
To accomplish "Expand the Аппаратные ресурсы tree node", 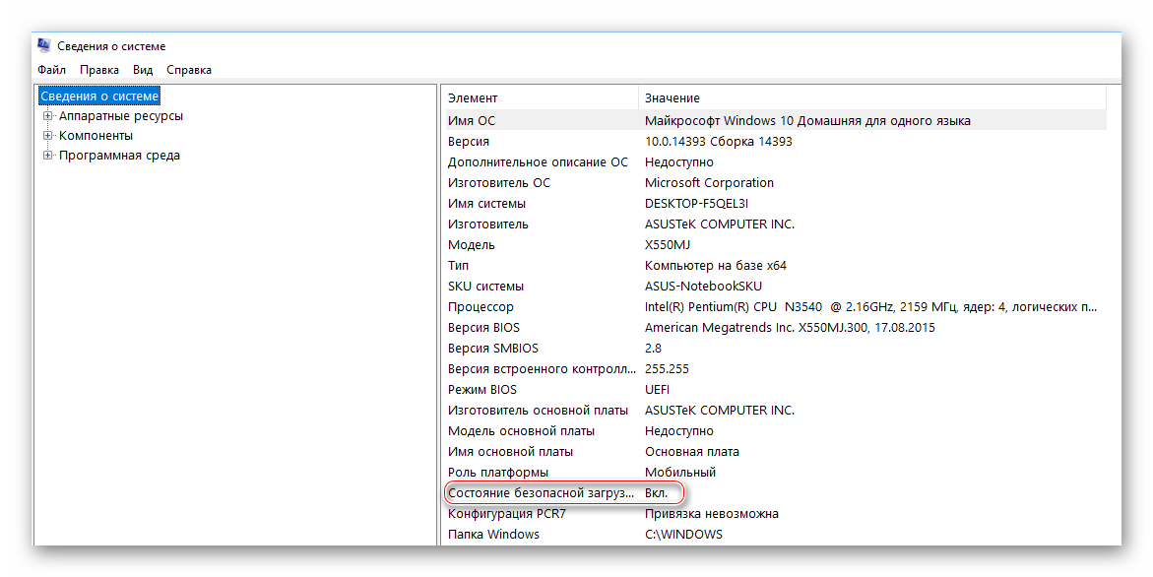I will click(x=47, y=116).
